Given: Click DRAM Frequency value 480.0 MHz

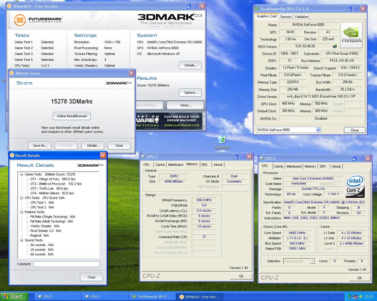Looking at the screenshot, I should tap(204, 200).
